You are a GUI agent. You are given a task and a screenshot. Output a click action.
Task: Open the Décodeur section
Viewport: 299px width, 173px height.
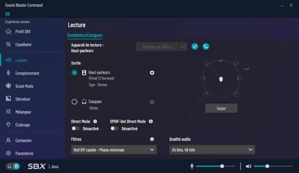click(23, 99)
